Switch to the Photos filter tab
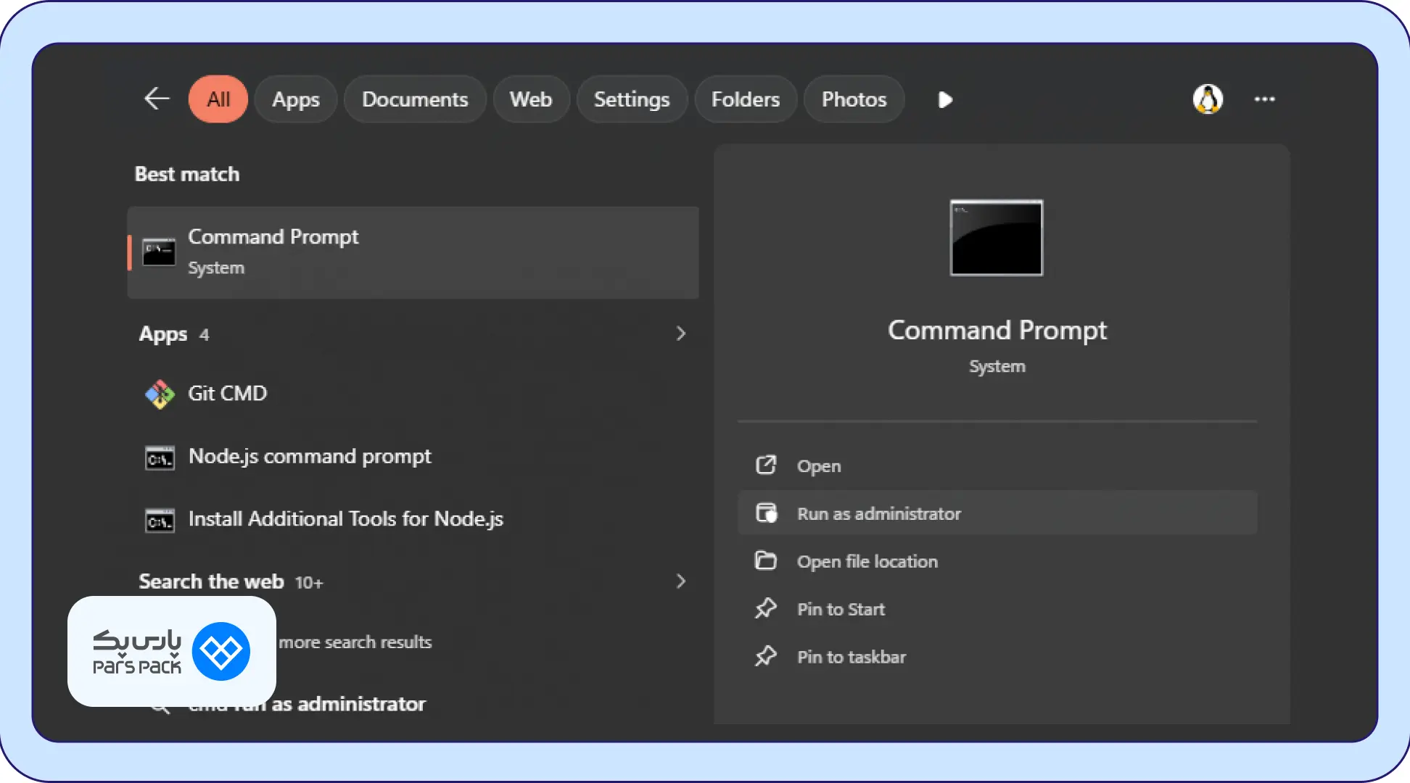Screen dimensions: 1410x783 click(x=854, y=99)
